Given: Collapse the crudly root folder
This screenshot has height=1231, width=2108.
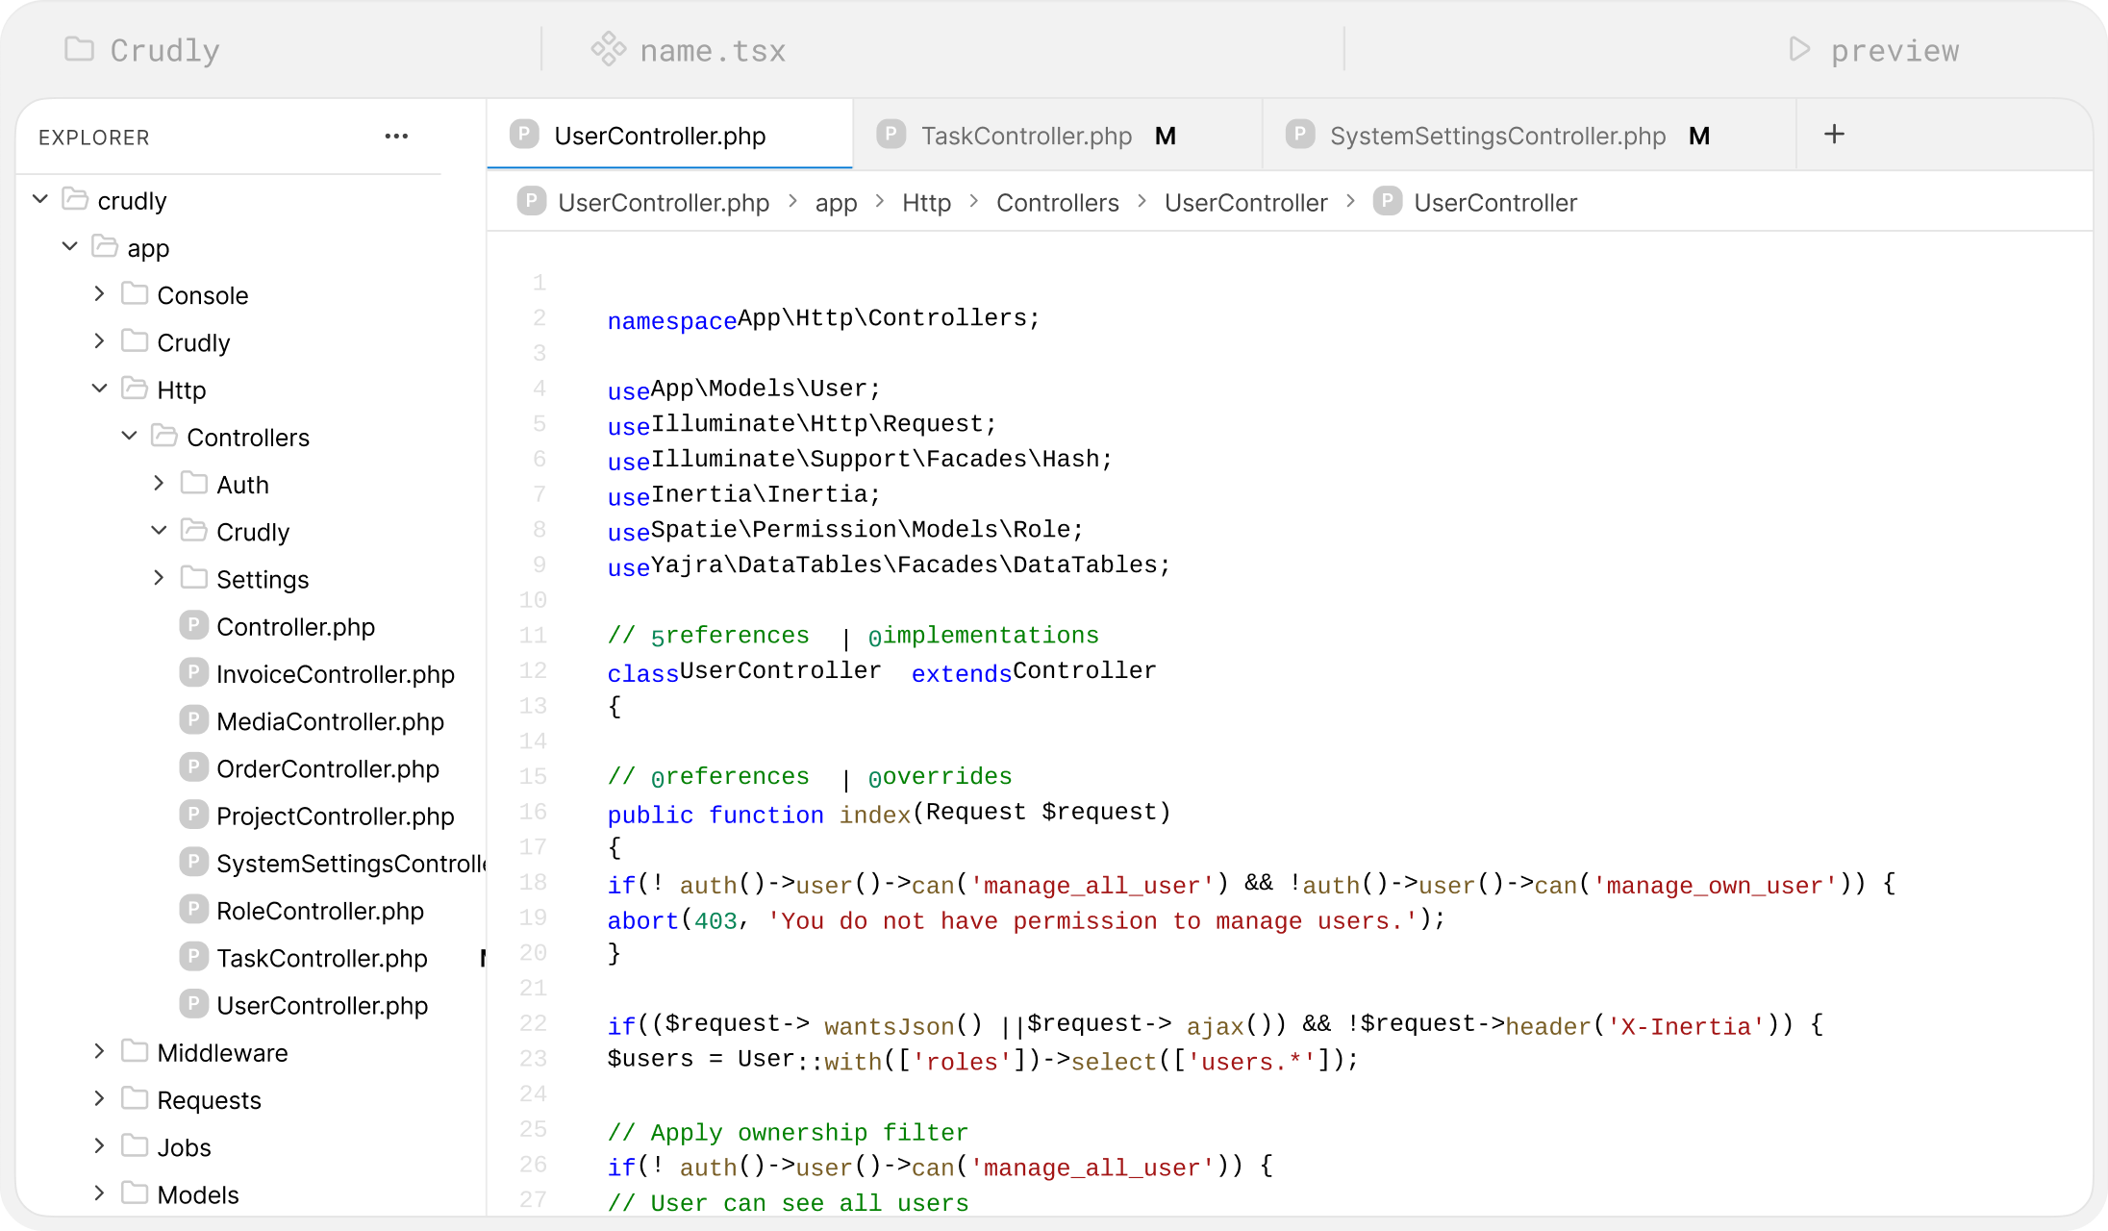Looking at the screenshot, I should [40, 200].
